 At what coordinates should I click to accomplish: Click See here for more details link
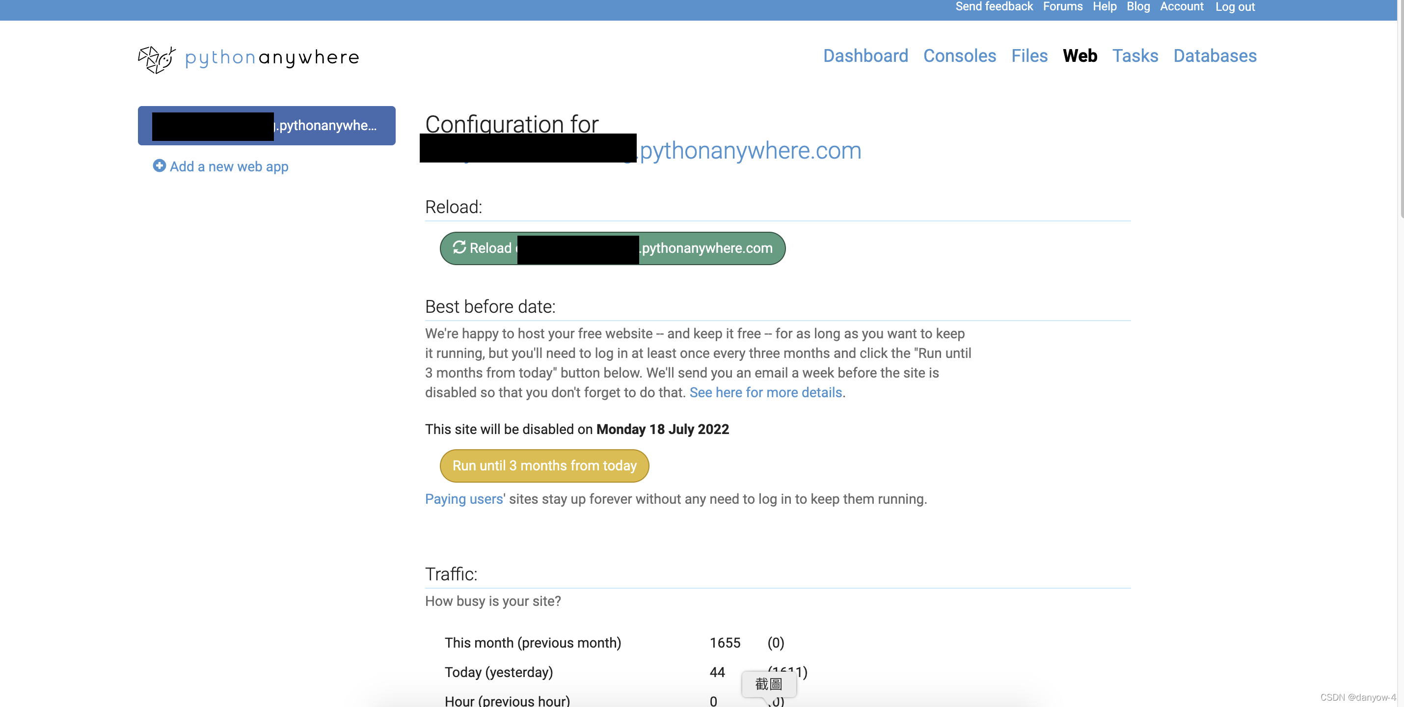tap(765, 392)
